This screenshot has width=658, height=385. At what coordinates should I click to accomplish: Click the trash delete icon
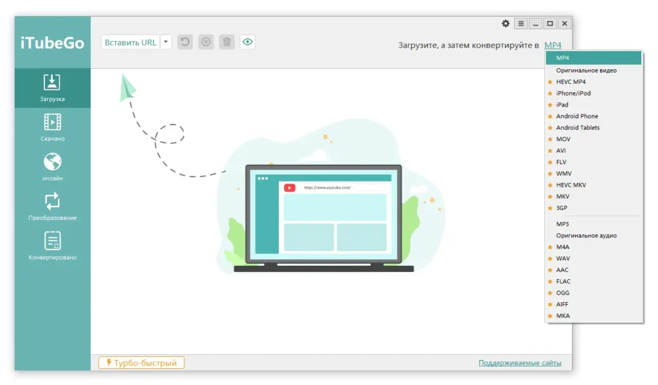click(x=226, y=41)
